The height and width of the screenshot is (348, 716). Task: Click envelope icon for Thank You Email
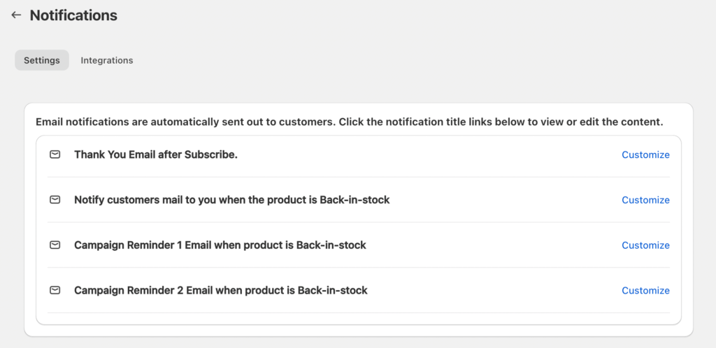point(55,154)
